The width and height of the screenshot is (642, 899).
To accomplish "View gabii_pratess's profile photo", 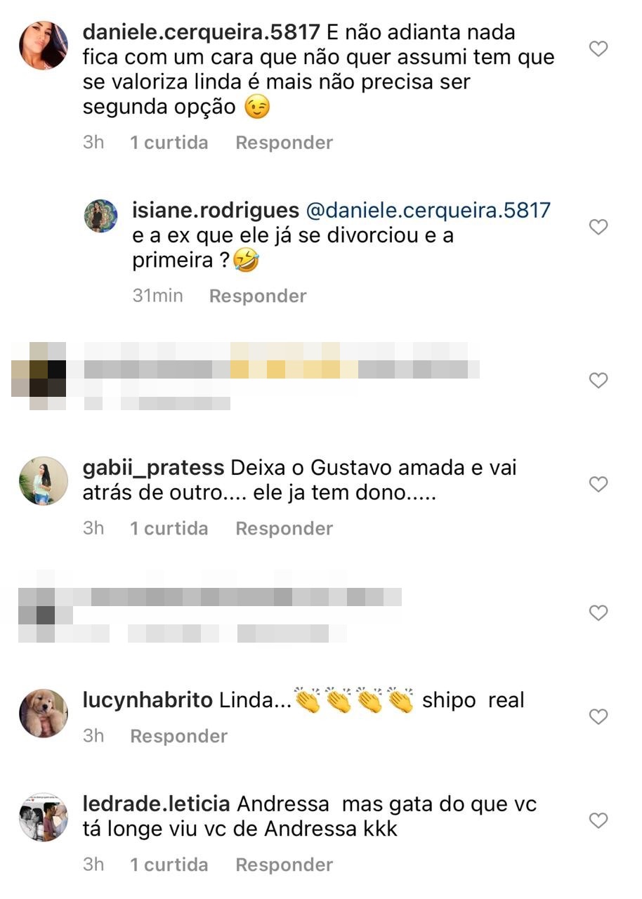I will coord(44,481).
